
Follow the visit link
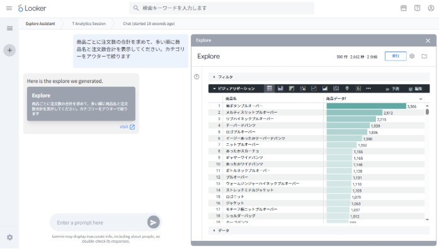click(123, 126)
